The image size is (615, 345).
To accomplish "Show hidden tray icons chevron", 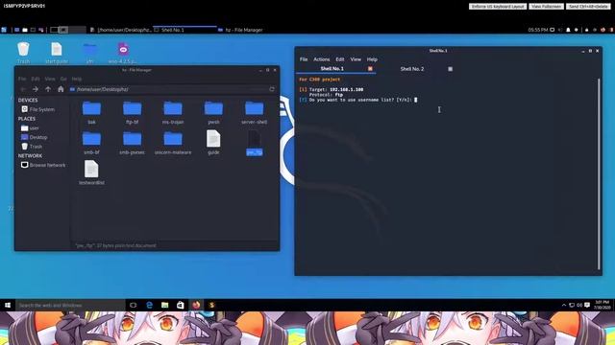I will point(564,305).
